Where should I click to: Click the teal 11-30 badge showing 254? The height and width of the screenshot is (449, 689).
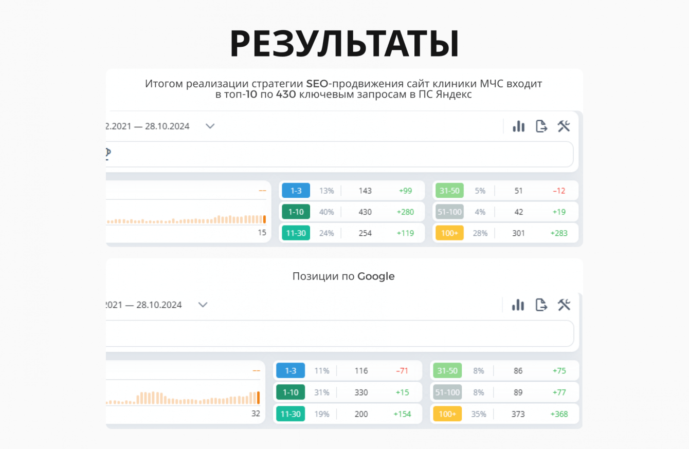click(296, 233)
